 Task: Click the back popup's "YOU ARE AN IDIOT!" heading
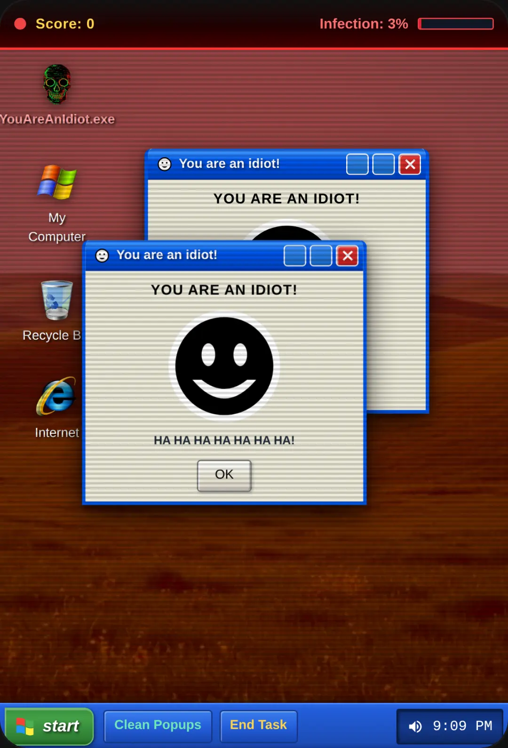[286, 199]
